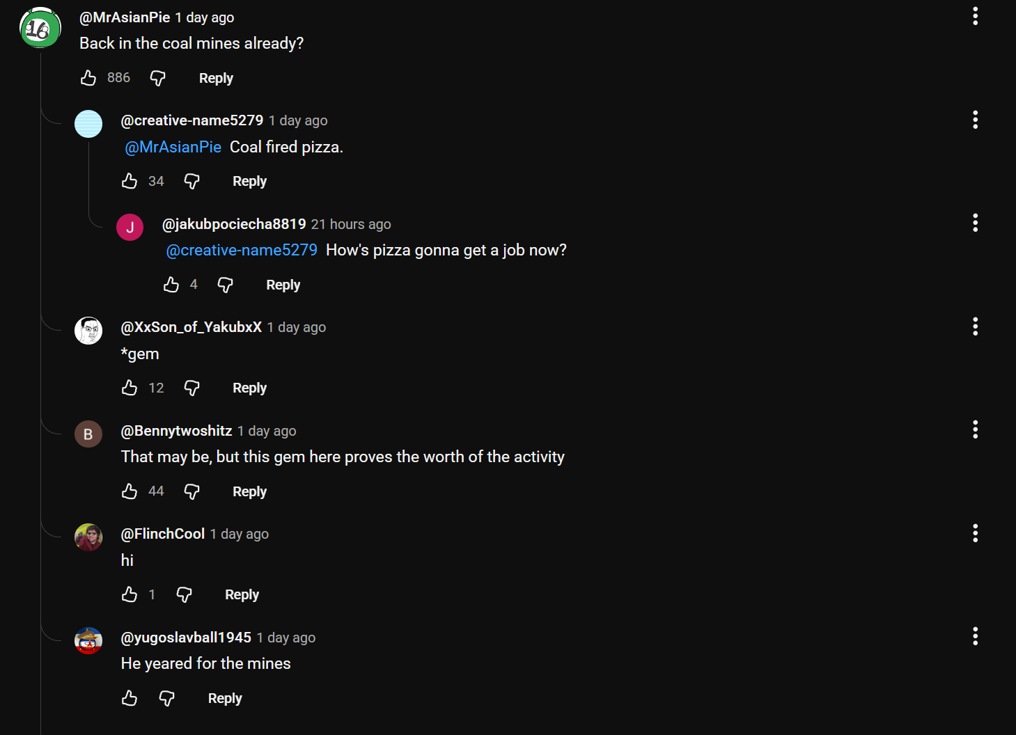Open MrAsianPie's channel avatar
Viewport: 1016px width, 735px height.
click(40, 28)
